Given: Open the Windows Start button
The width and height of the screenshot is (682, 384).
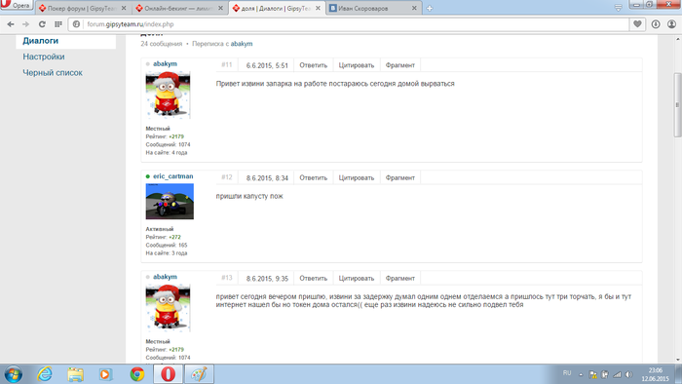Looking at the screenshot, I should [13, 374].
